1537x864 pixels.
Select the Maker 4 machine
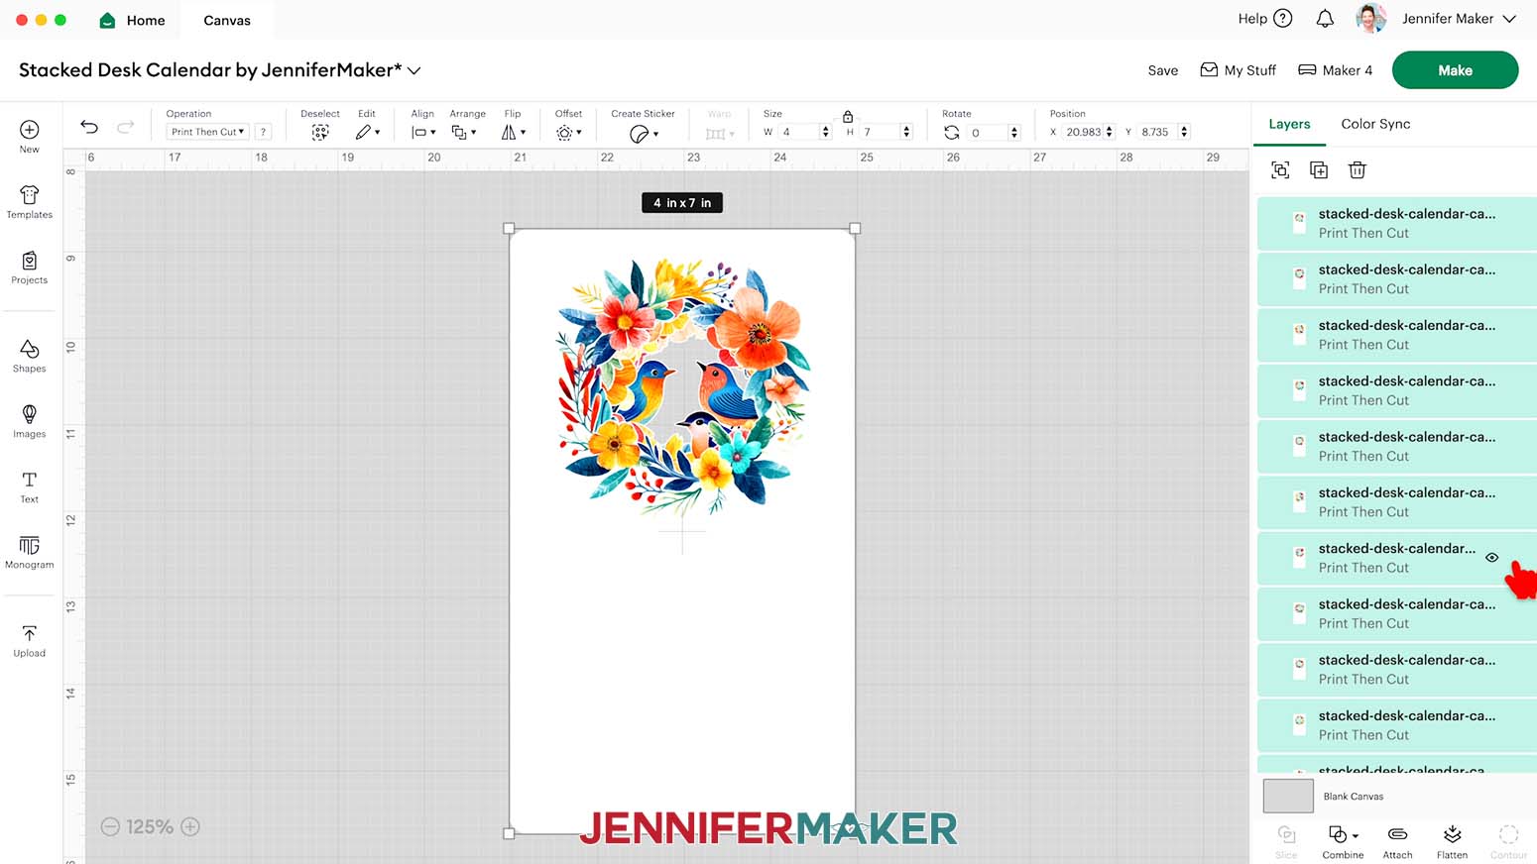(x=1335, y=70)
